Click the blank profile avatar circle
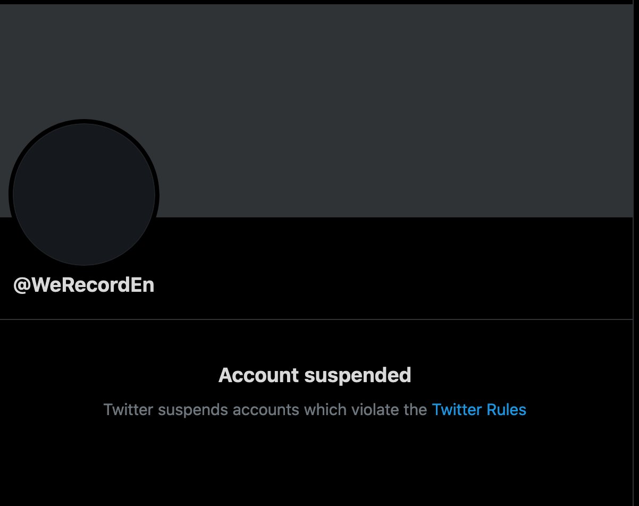 [x=84, y=195]
